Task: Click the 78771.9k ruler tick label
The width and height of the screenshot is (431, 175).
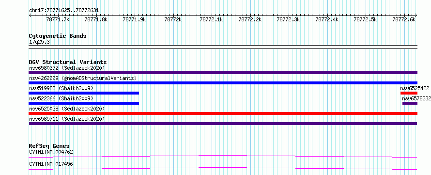Action: (x=135, y=20)
